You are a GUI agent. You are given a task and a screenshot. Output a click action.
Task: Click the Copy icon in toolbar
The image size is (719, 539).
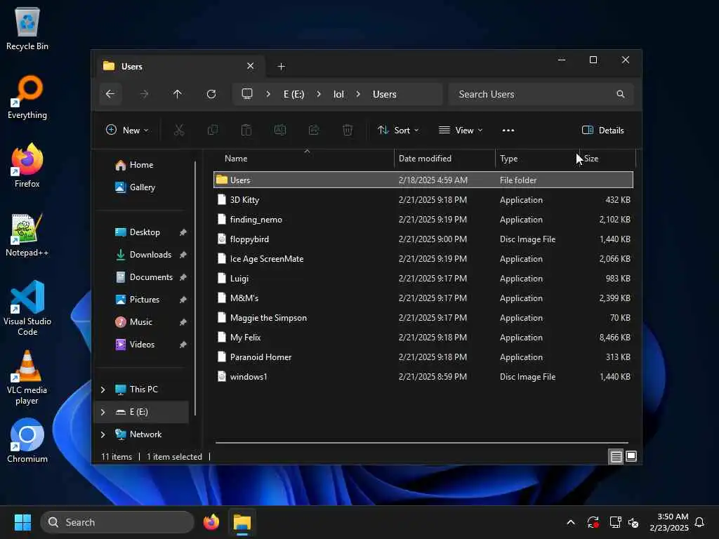213,130
